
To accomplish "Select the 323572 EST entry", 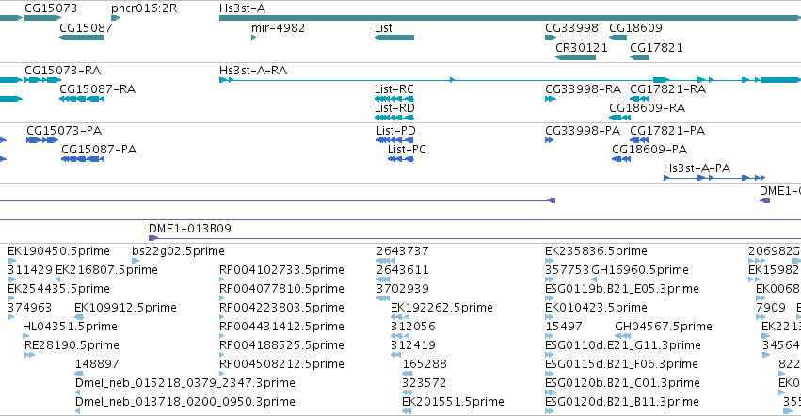I will click(x=424, y=383).
